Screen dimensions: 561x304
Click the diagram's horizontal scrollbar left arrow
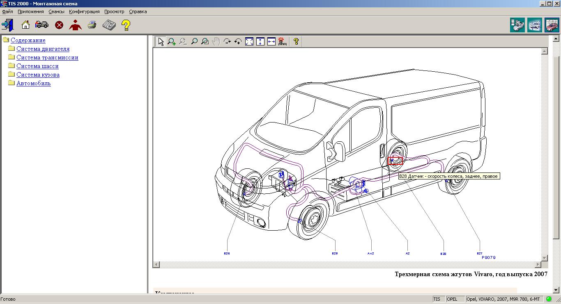(156, 265)
